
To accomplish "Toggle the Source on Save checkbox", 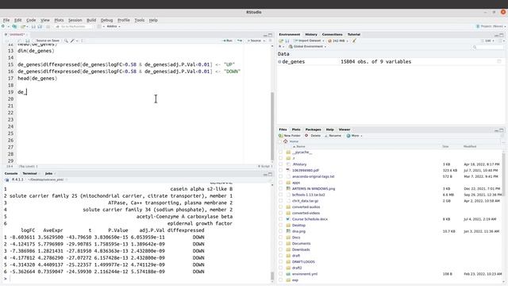I will [33, 41].
